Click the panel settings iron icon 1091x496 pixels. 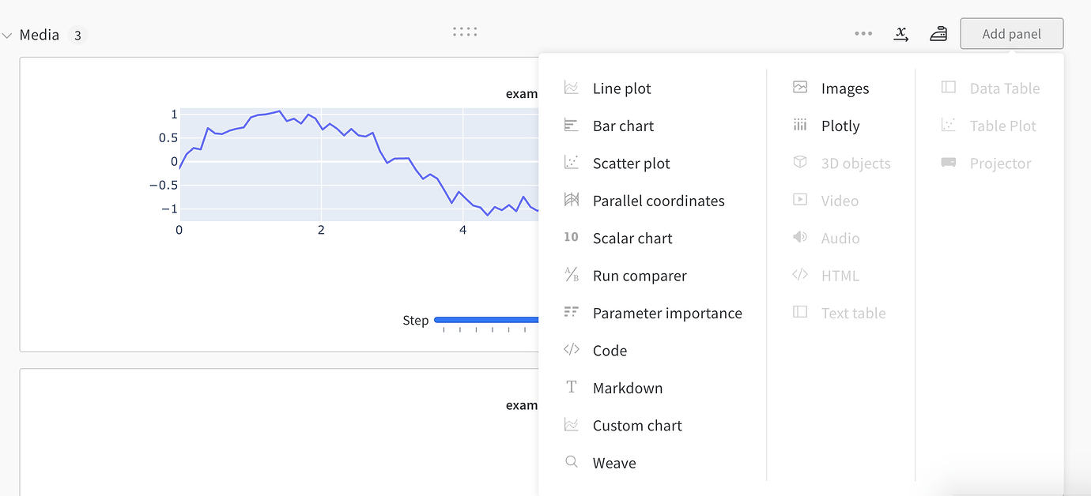click(938, 34)
